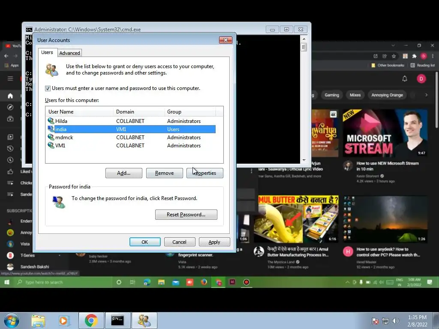Open Other bookmarks folder in Chrome
The height and width of the screenshot is (329, 439).
pos(388,66)
